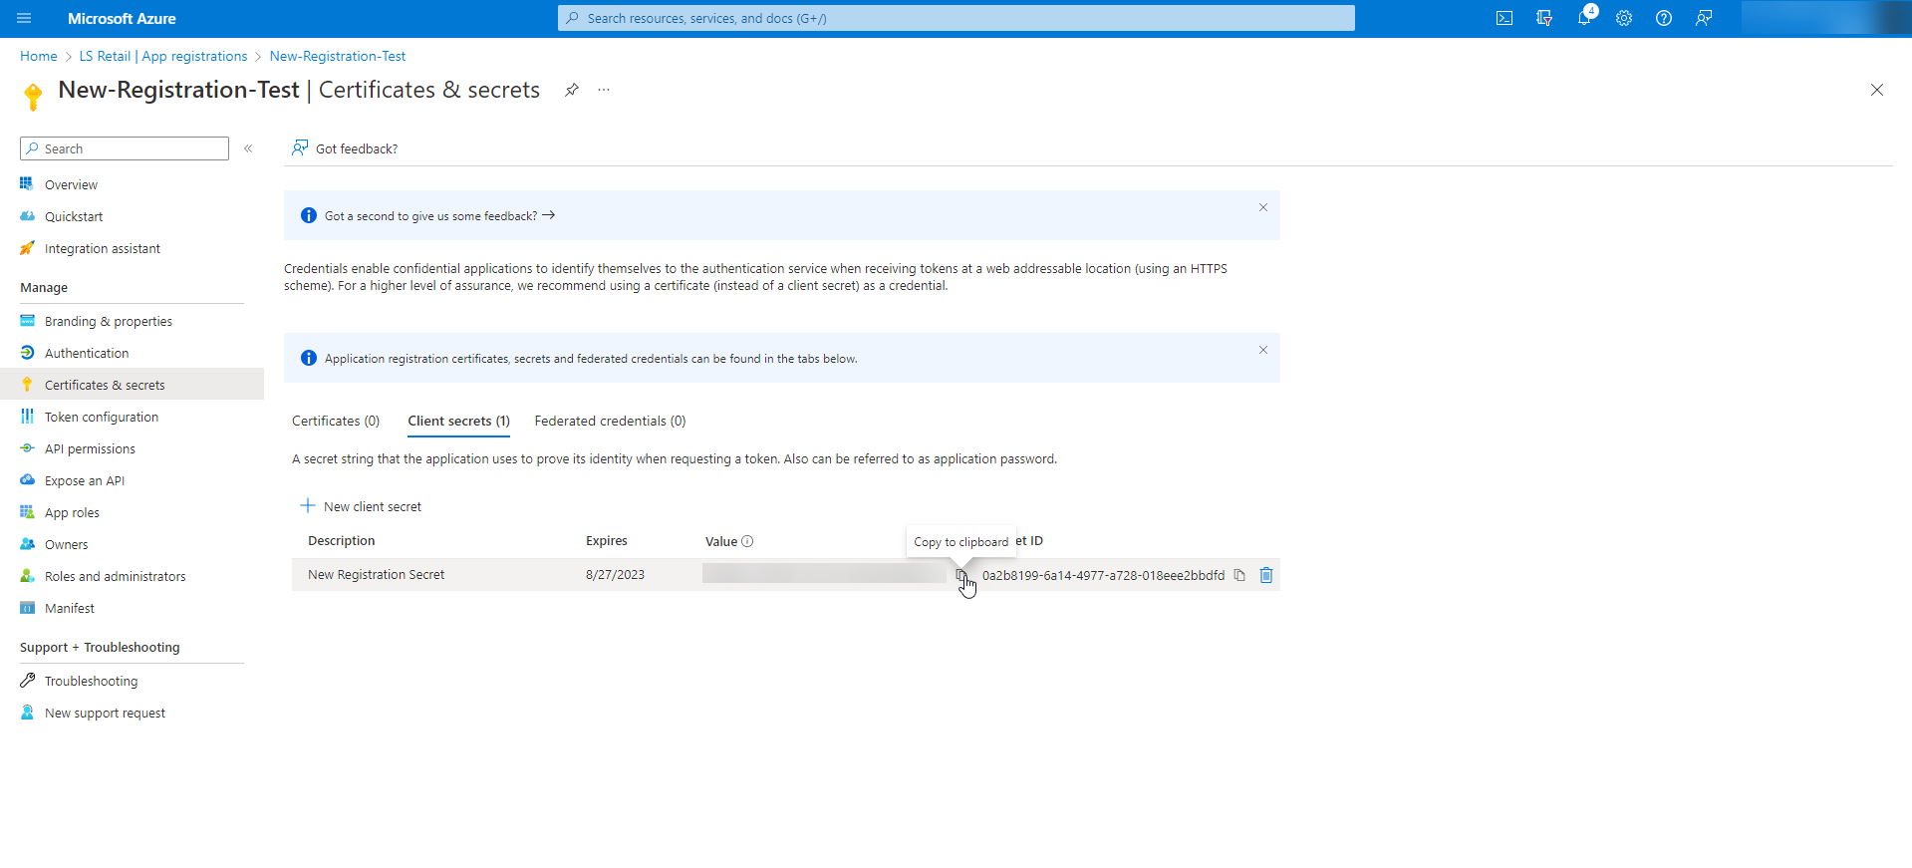Dismiss the feedback info banner

tap(1262, 207)
